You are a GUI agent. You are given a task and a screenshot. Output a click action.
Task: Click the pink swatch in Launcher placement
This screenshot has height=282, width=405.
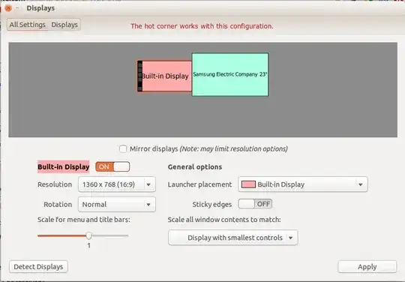coord(248,184)
